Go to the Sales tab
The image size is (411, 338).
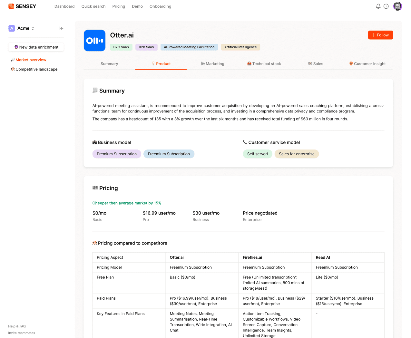click(316, 64)
